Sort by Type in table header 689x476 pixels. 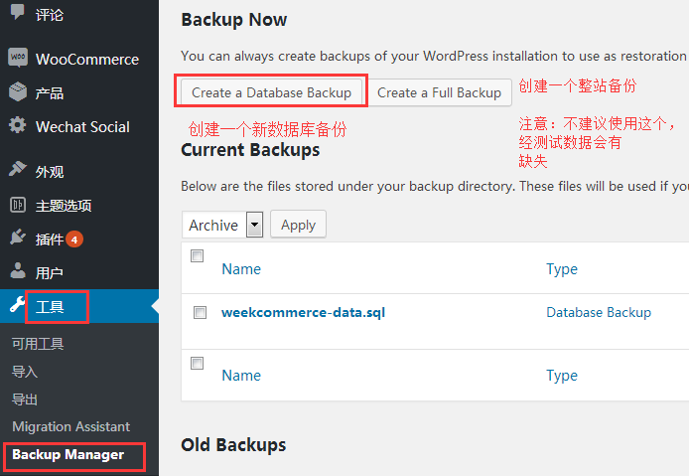tap(562, 269)
